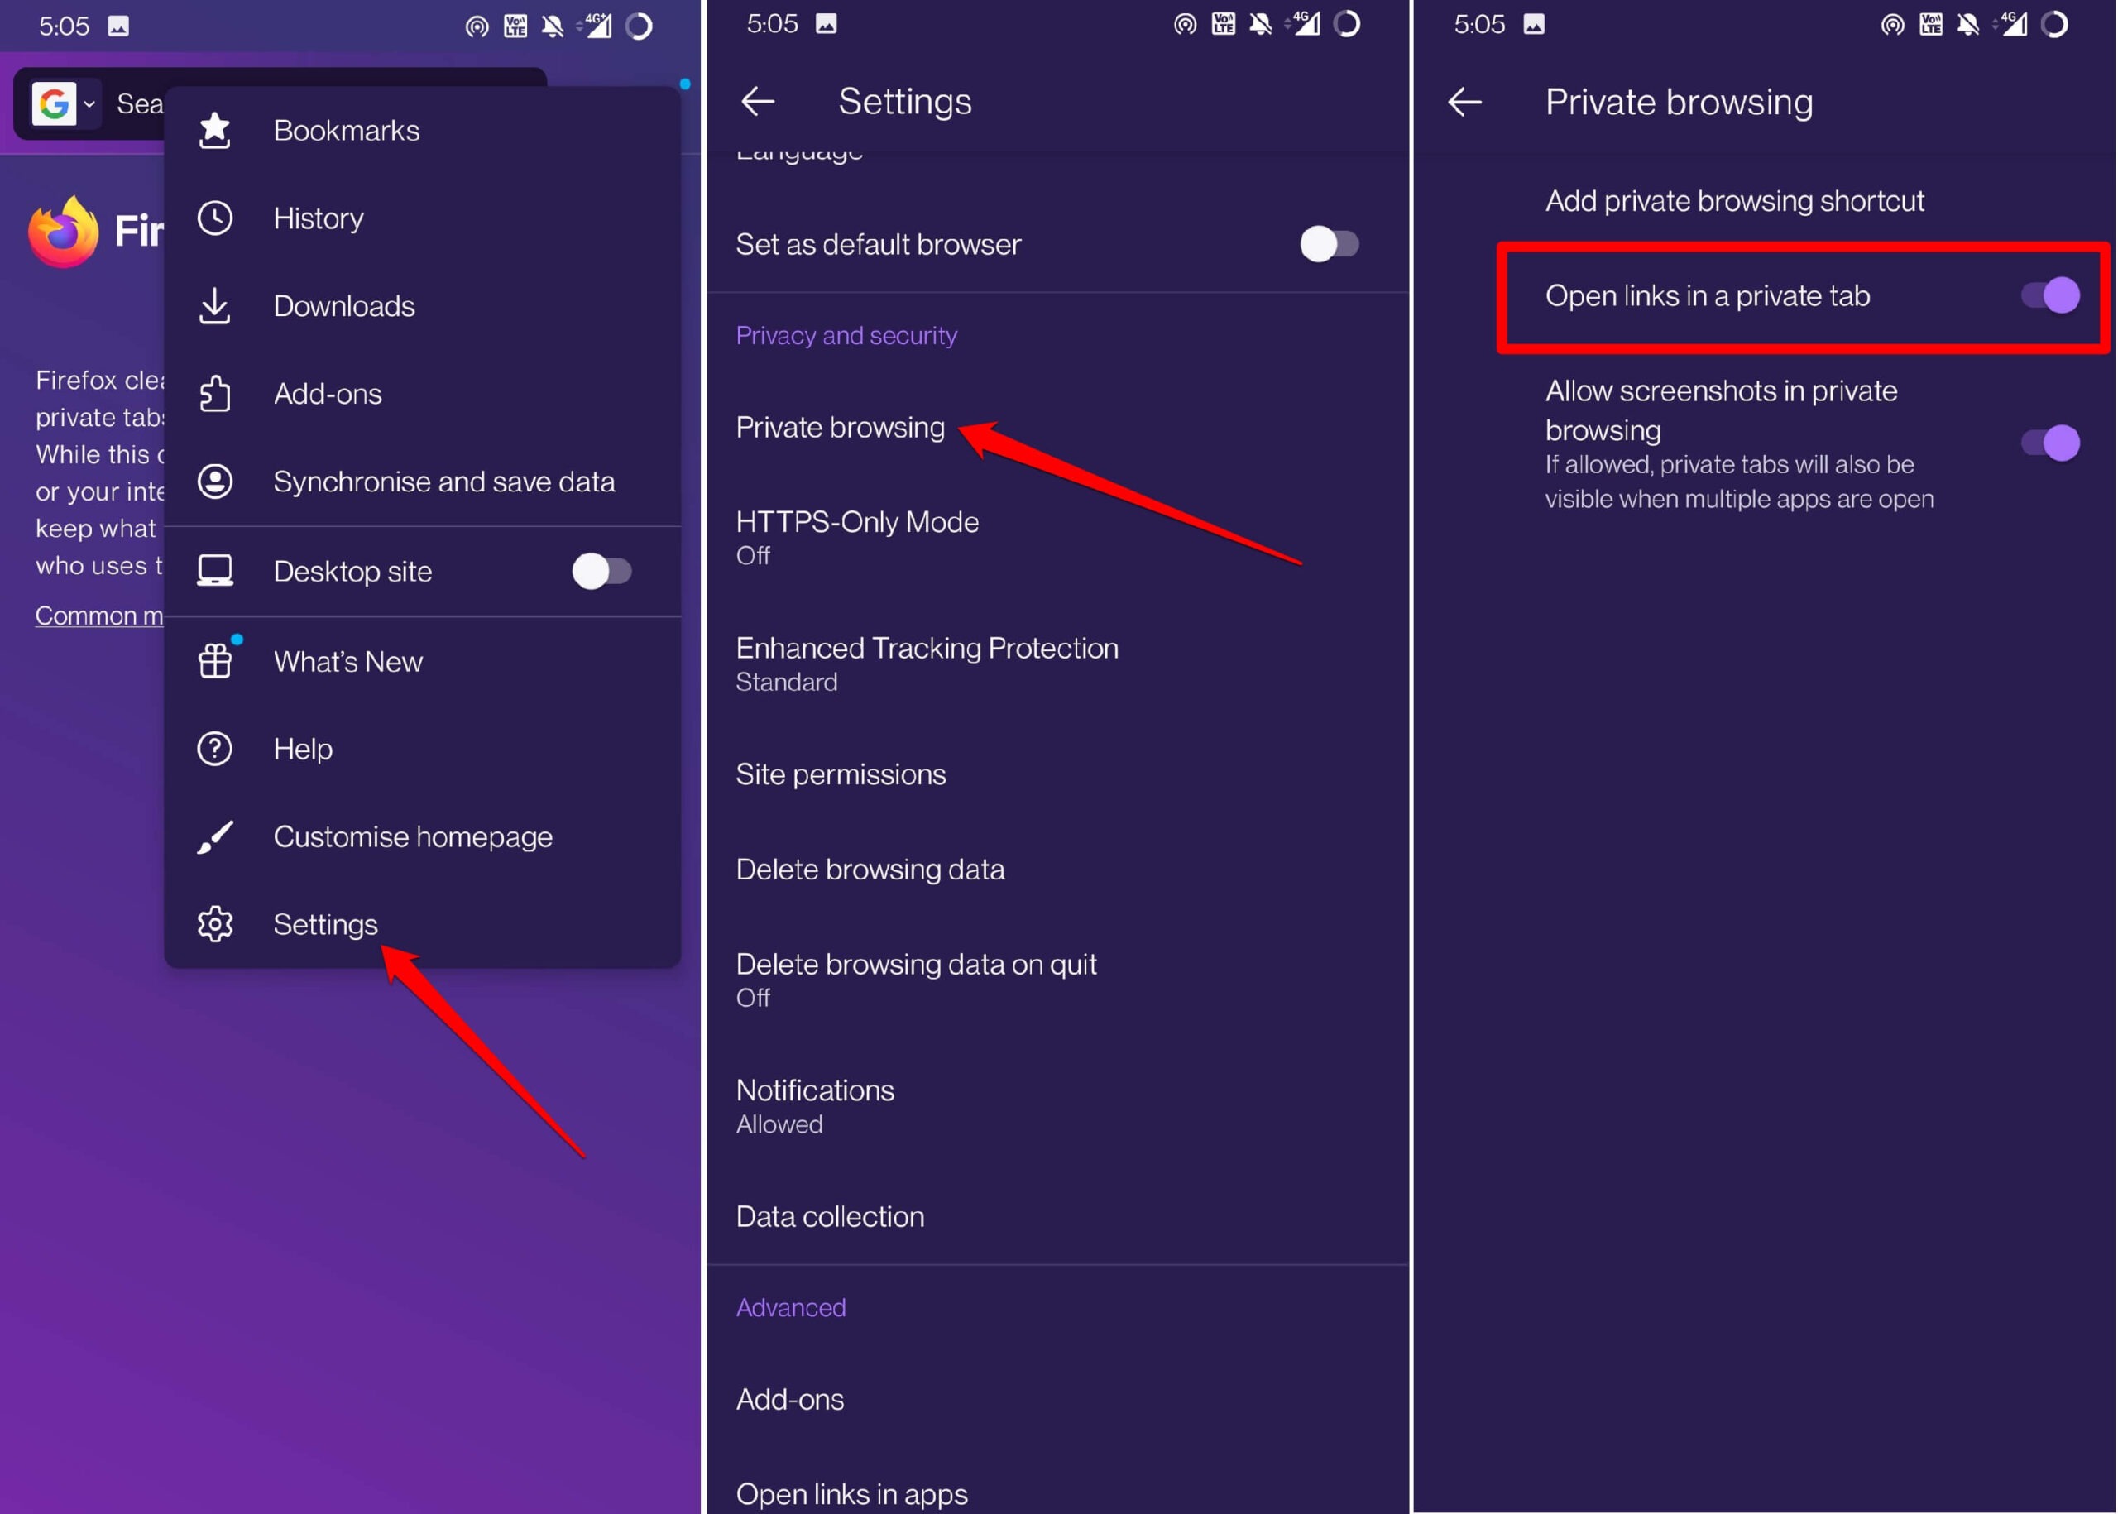
Task: Open Synchronise and save data
Action: coord(422,481)
